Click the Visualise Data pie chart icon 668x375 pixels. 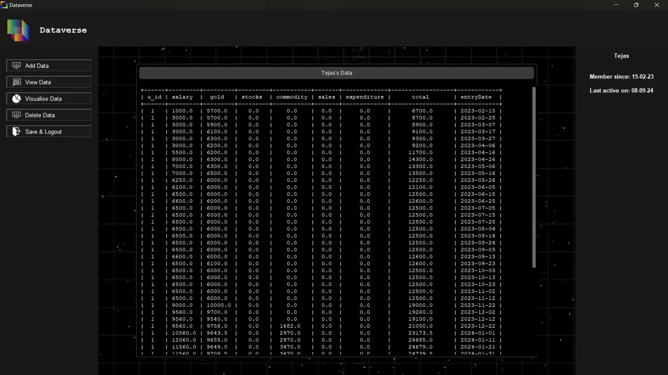tap(16, 99)
